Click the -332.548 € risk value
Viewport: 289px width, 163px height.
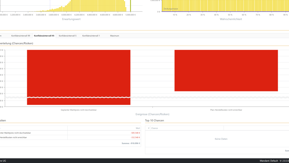135,138
